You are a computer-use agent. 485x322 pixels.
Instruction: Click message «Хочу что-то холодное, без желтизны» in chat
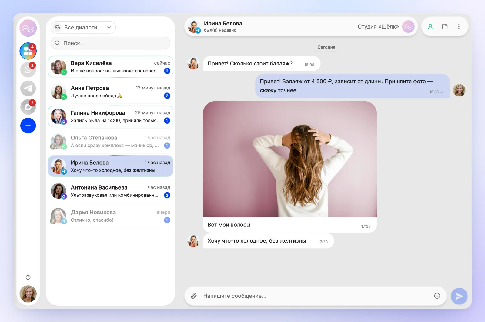[268, 241]
